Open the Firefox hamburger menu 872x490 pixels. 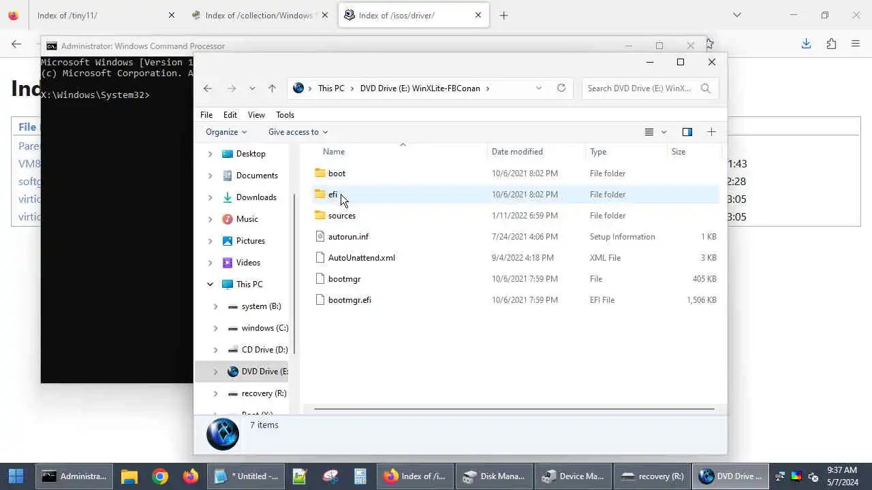click(856, 44)
